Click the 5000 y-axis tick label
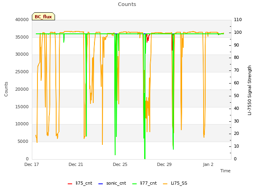The image size is (255, 191). (x=23, y=142)
